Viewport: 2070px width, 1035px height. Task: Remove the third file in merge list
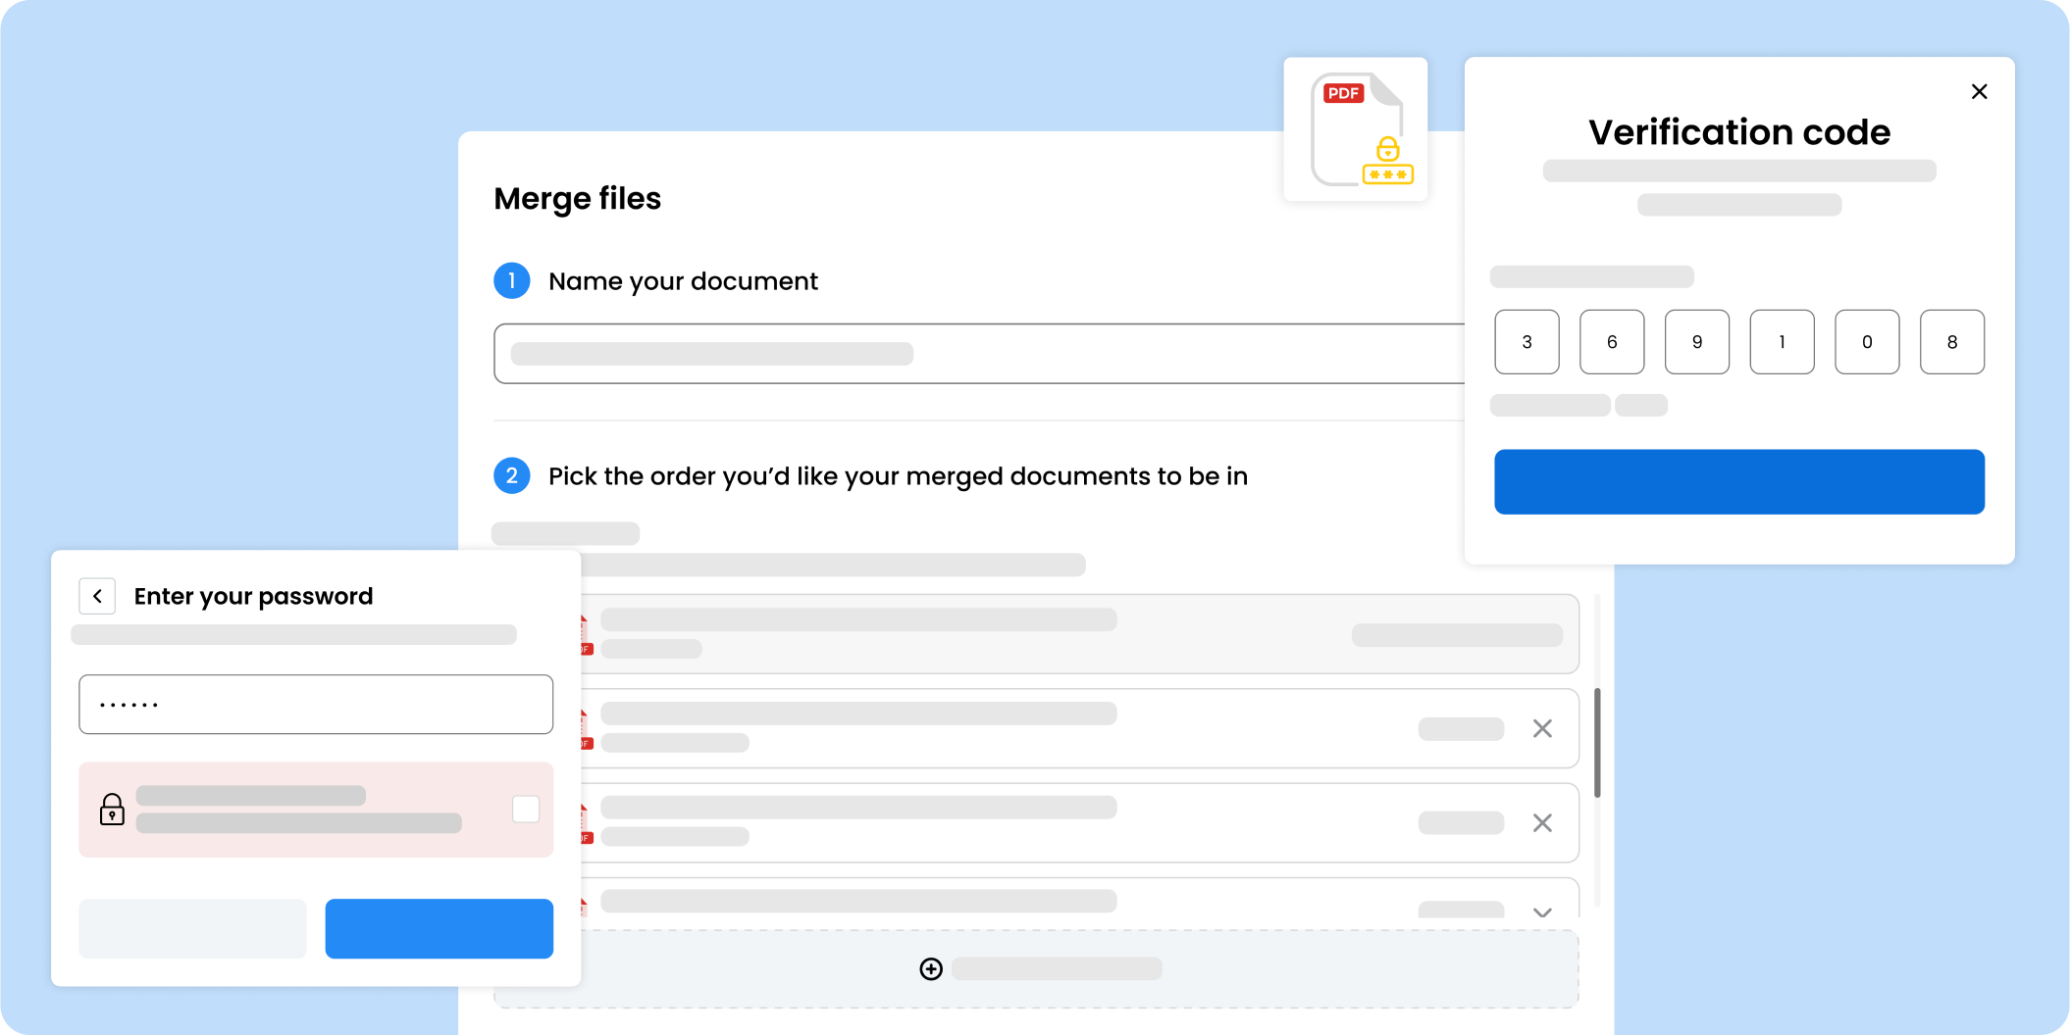pos(1542,822)
